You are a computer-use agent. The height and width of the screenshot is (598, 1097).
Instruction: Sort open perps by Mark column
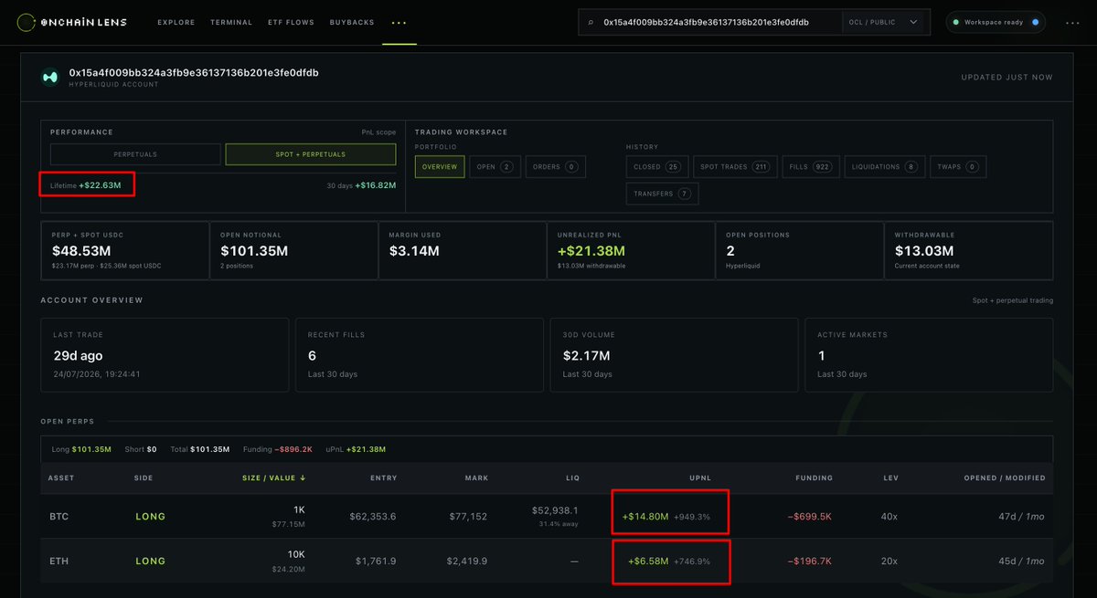(x=477, y=477)
